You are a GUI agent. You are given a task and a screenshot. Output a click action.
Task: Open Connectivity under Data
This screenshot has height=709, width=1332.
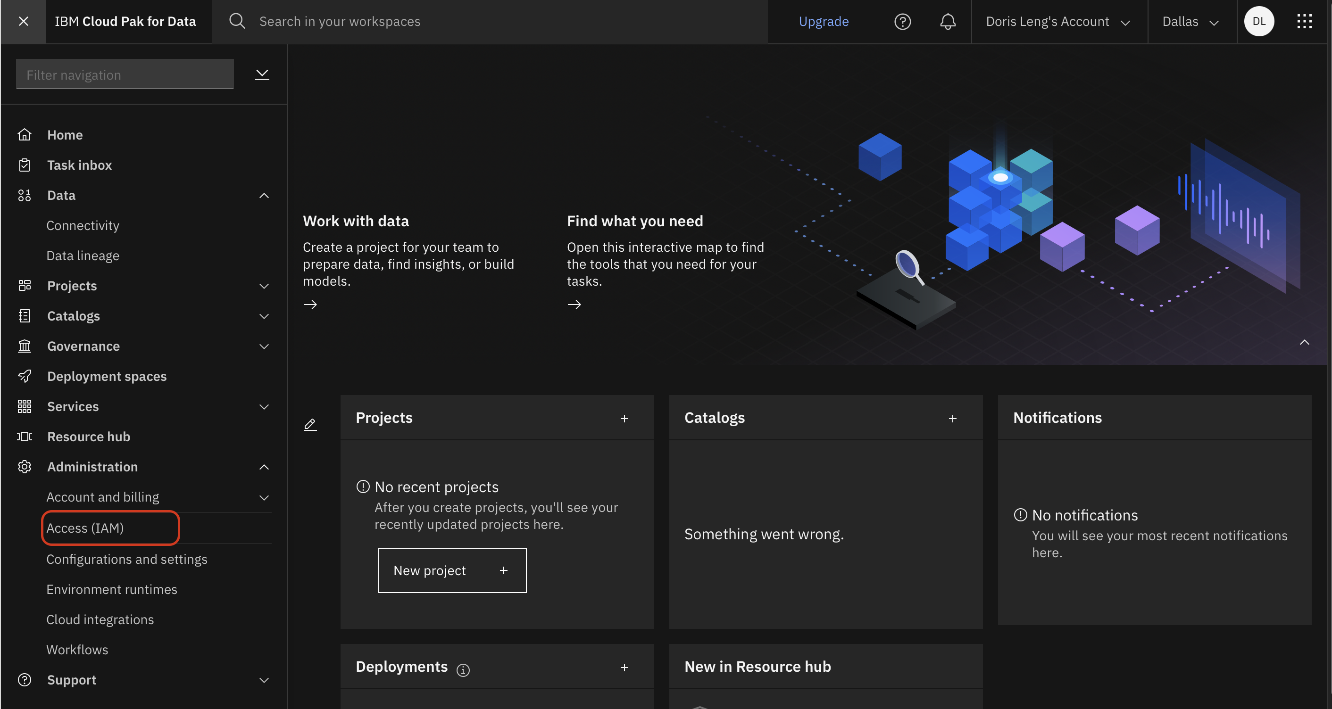click(83, 225)
